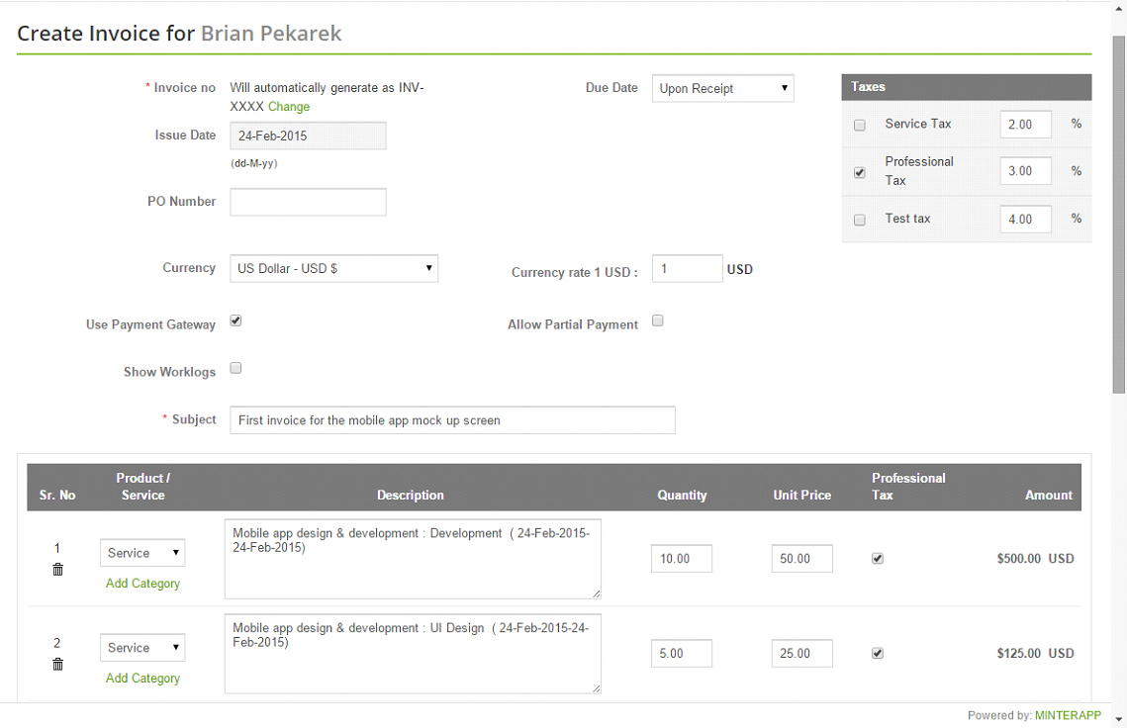Click the Change invoice number link
This screenshot has width=1127, height=728.
(289, 107)
